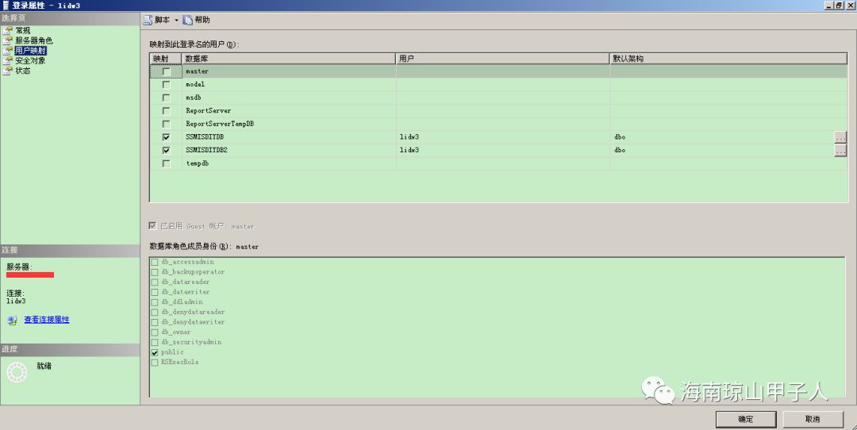Click the icon beside 常规
857x430 pixels.
pos(7,31)
